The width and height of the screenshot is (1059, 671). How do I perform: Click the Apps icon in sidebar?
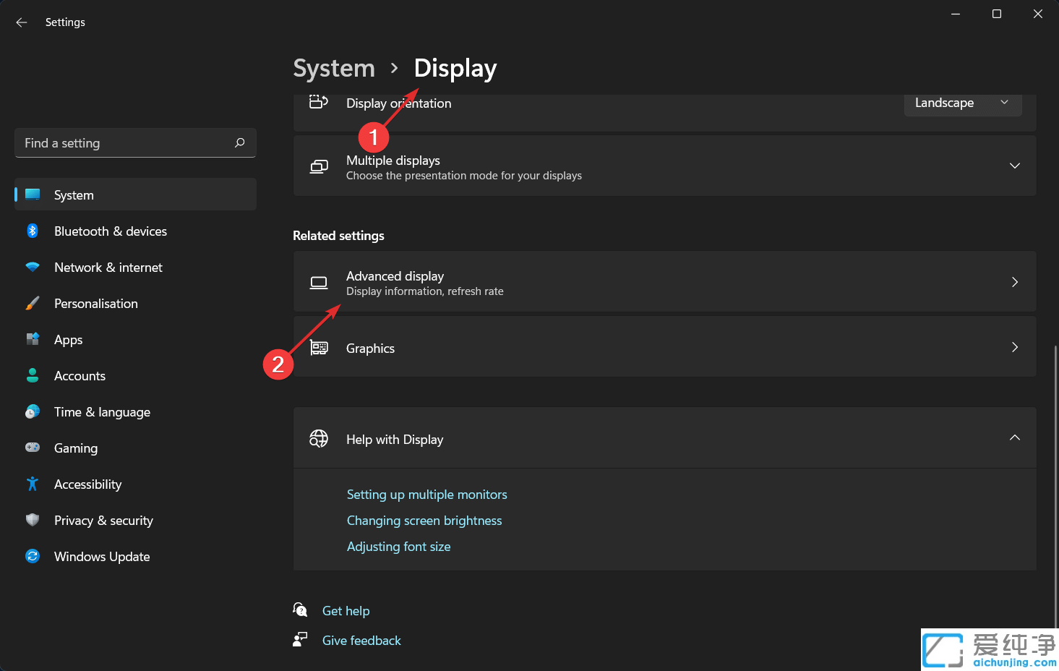pos(33,339)
